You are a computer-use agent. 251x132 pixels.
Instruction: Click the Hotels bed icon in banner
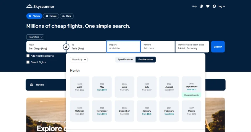pyautogui.click(x=32, y=85)
